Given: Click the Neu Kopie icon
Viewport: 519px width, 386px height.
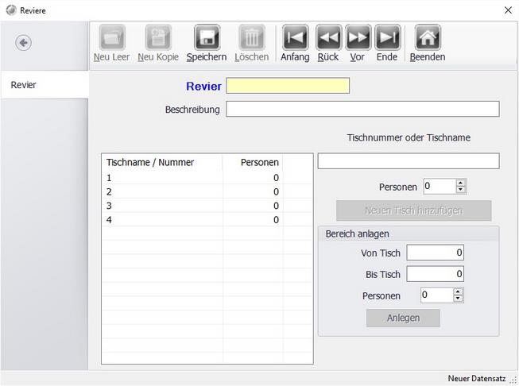Looking at the screenshot, I should (x=158, y=37).
